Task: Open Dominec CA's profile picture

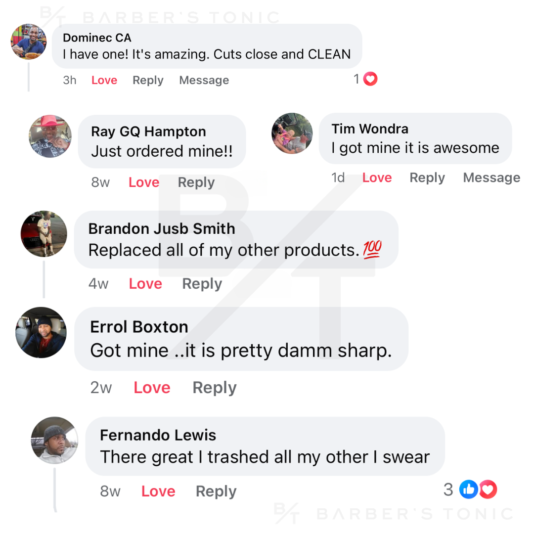Action: pos(29,42)
